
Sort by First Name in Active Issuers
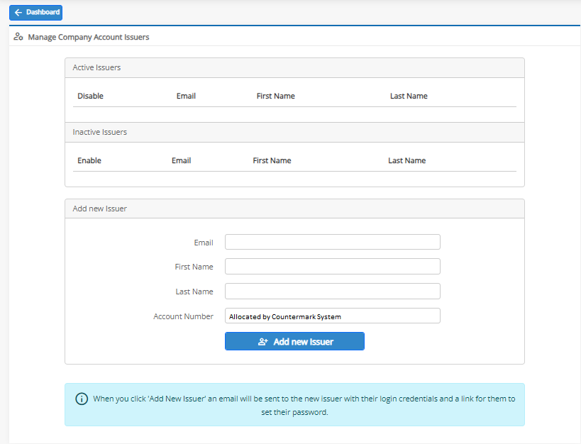(276, 96)
